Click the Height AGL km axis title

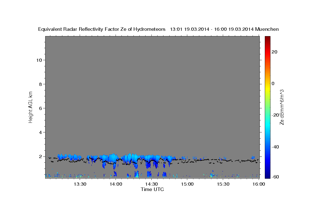[x=30, y=107]
